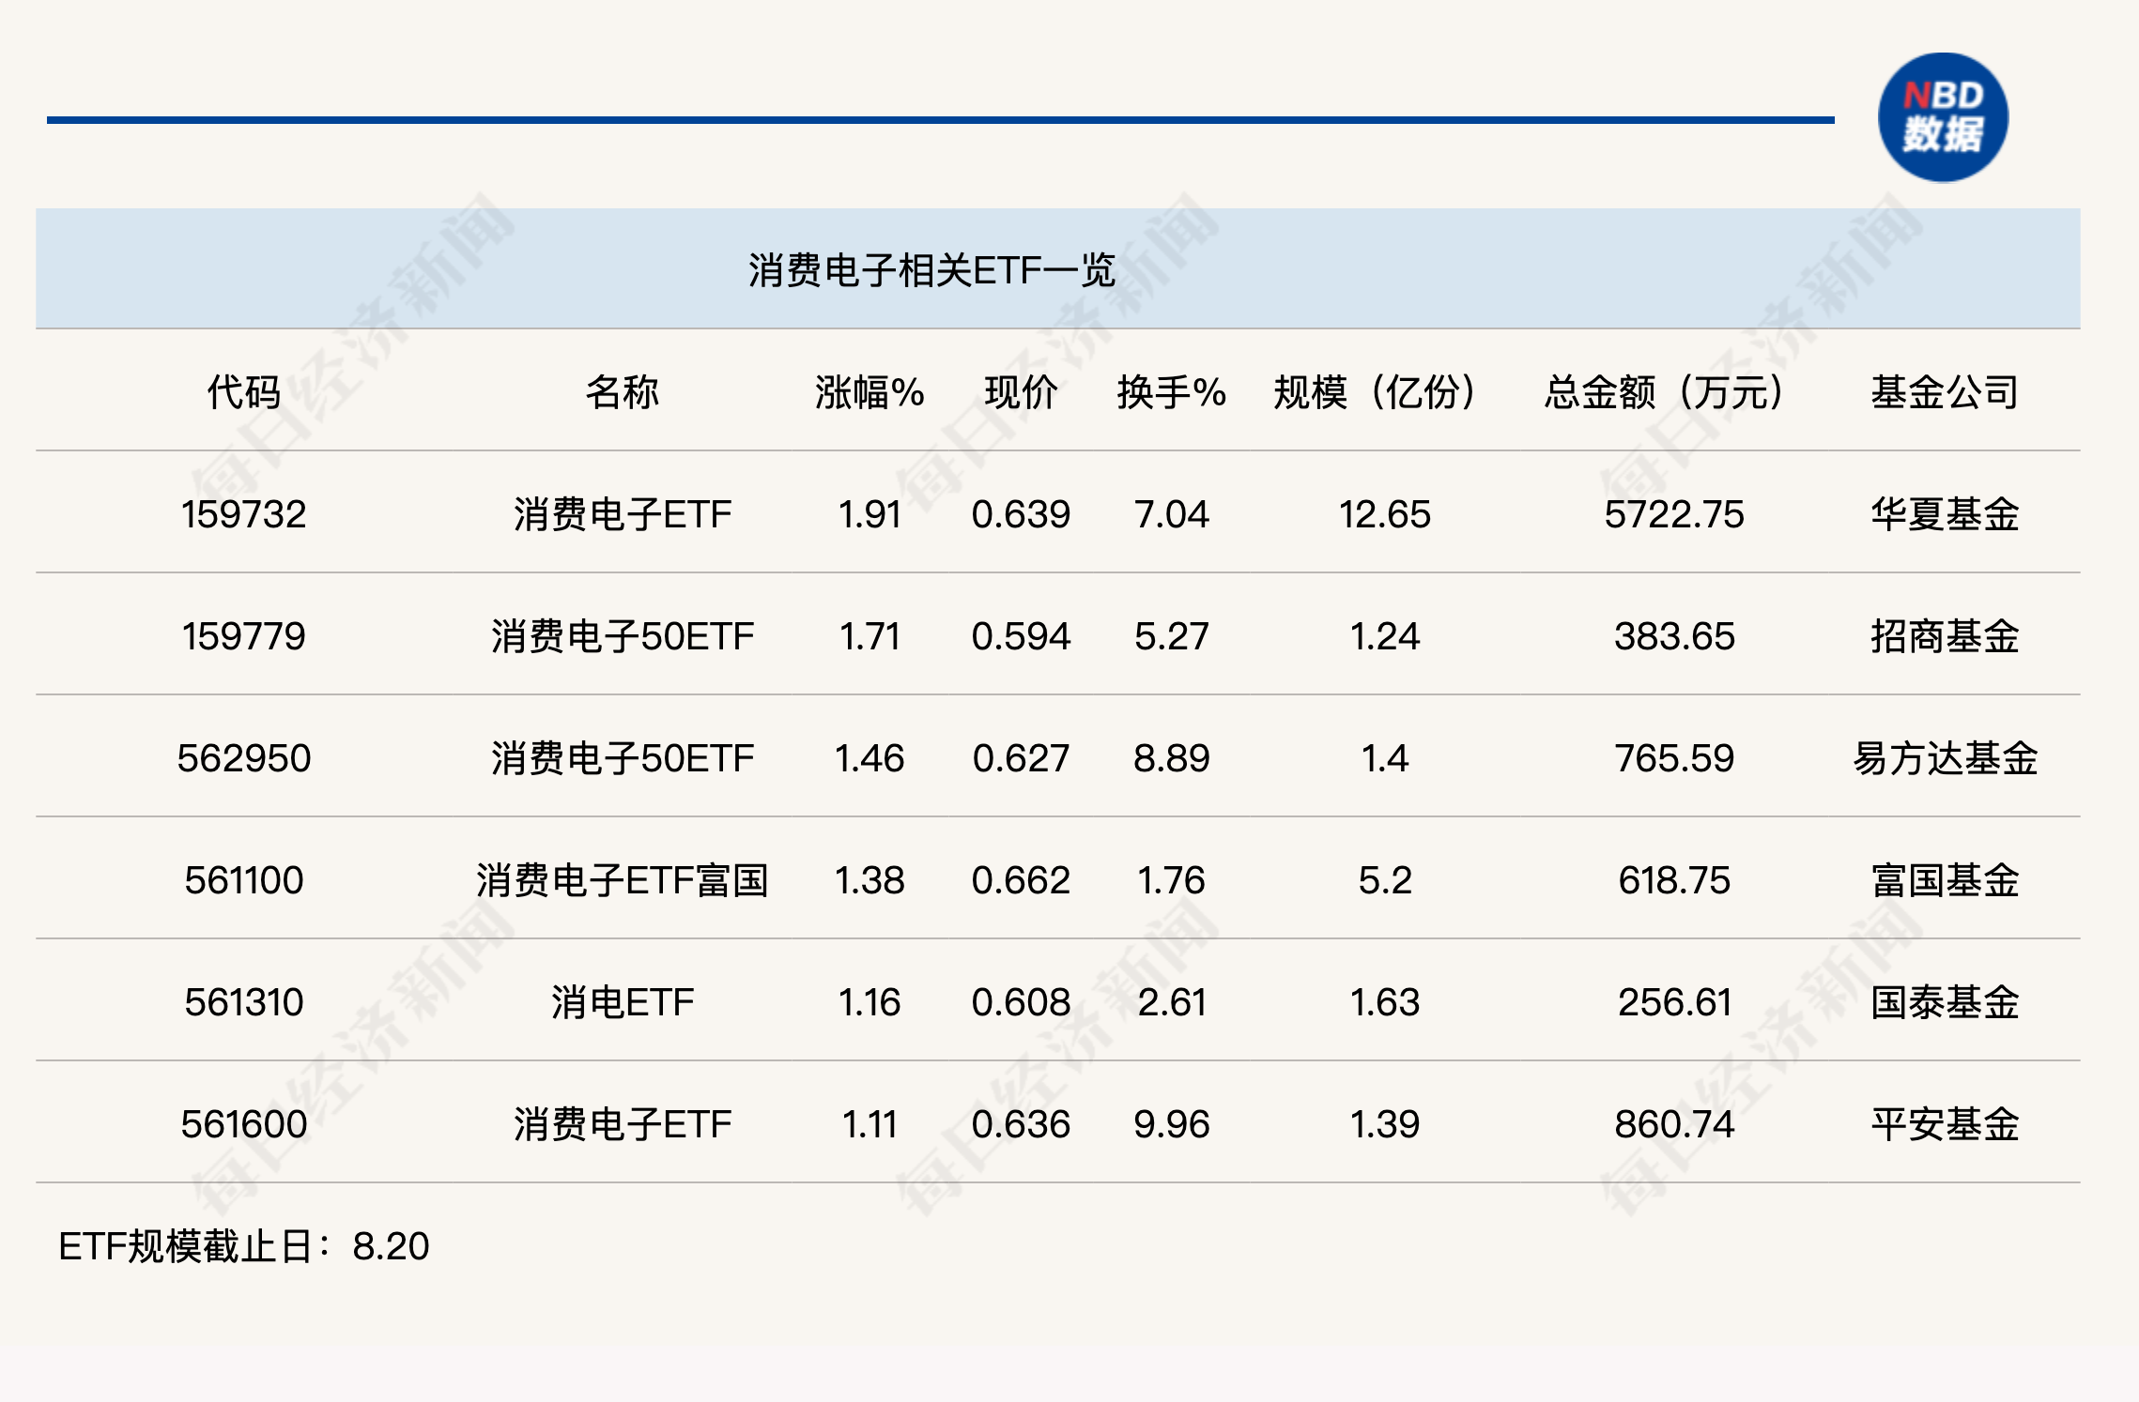Viewport: 2139px width, 1402px height.
Task: Select the 1.16 gain value
Action: coord(869,1002)
